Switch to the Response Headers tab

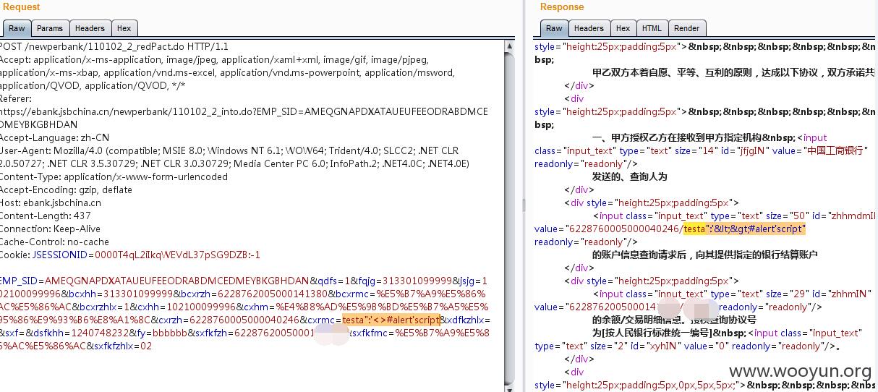pos(589,28)
